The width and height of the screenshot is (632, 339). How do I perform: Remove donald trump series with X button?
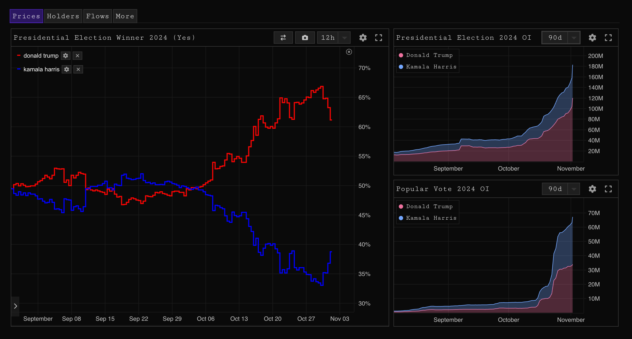click(77, 56)
